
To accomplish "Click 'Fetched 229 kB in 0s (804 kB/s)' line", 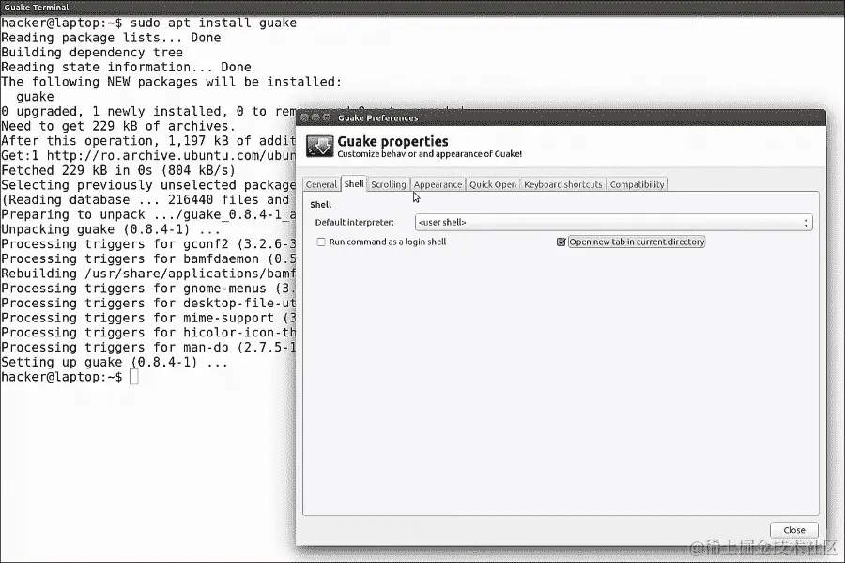I will point(118,170).
